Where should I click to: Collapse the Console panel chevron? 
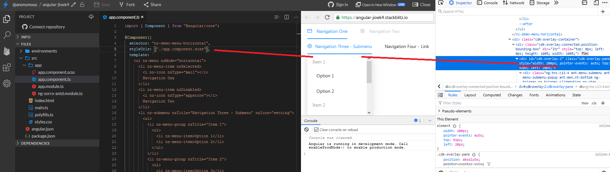(x=430, y=120)
